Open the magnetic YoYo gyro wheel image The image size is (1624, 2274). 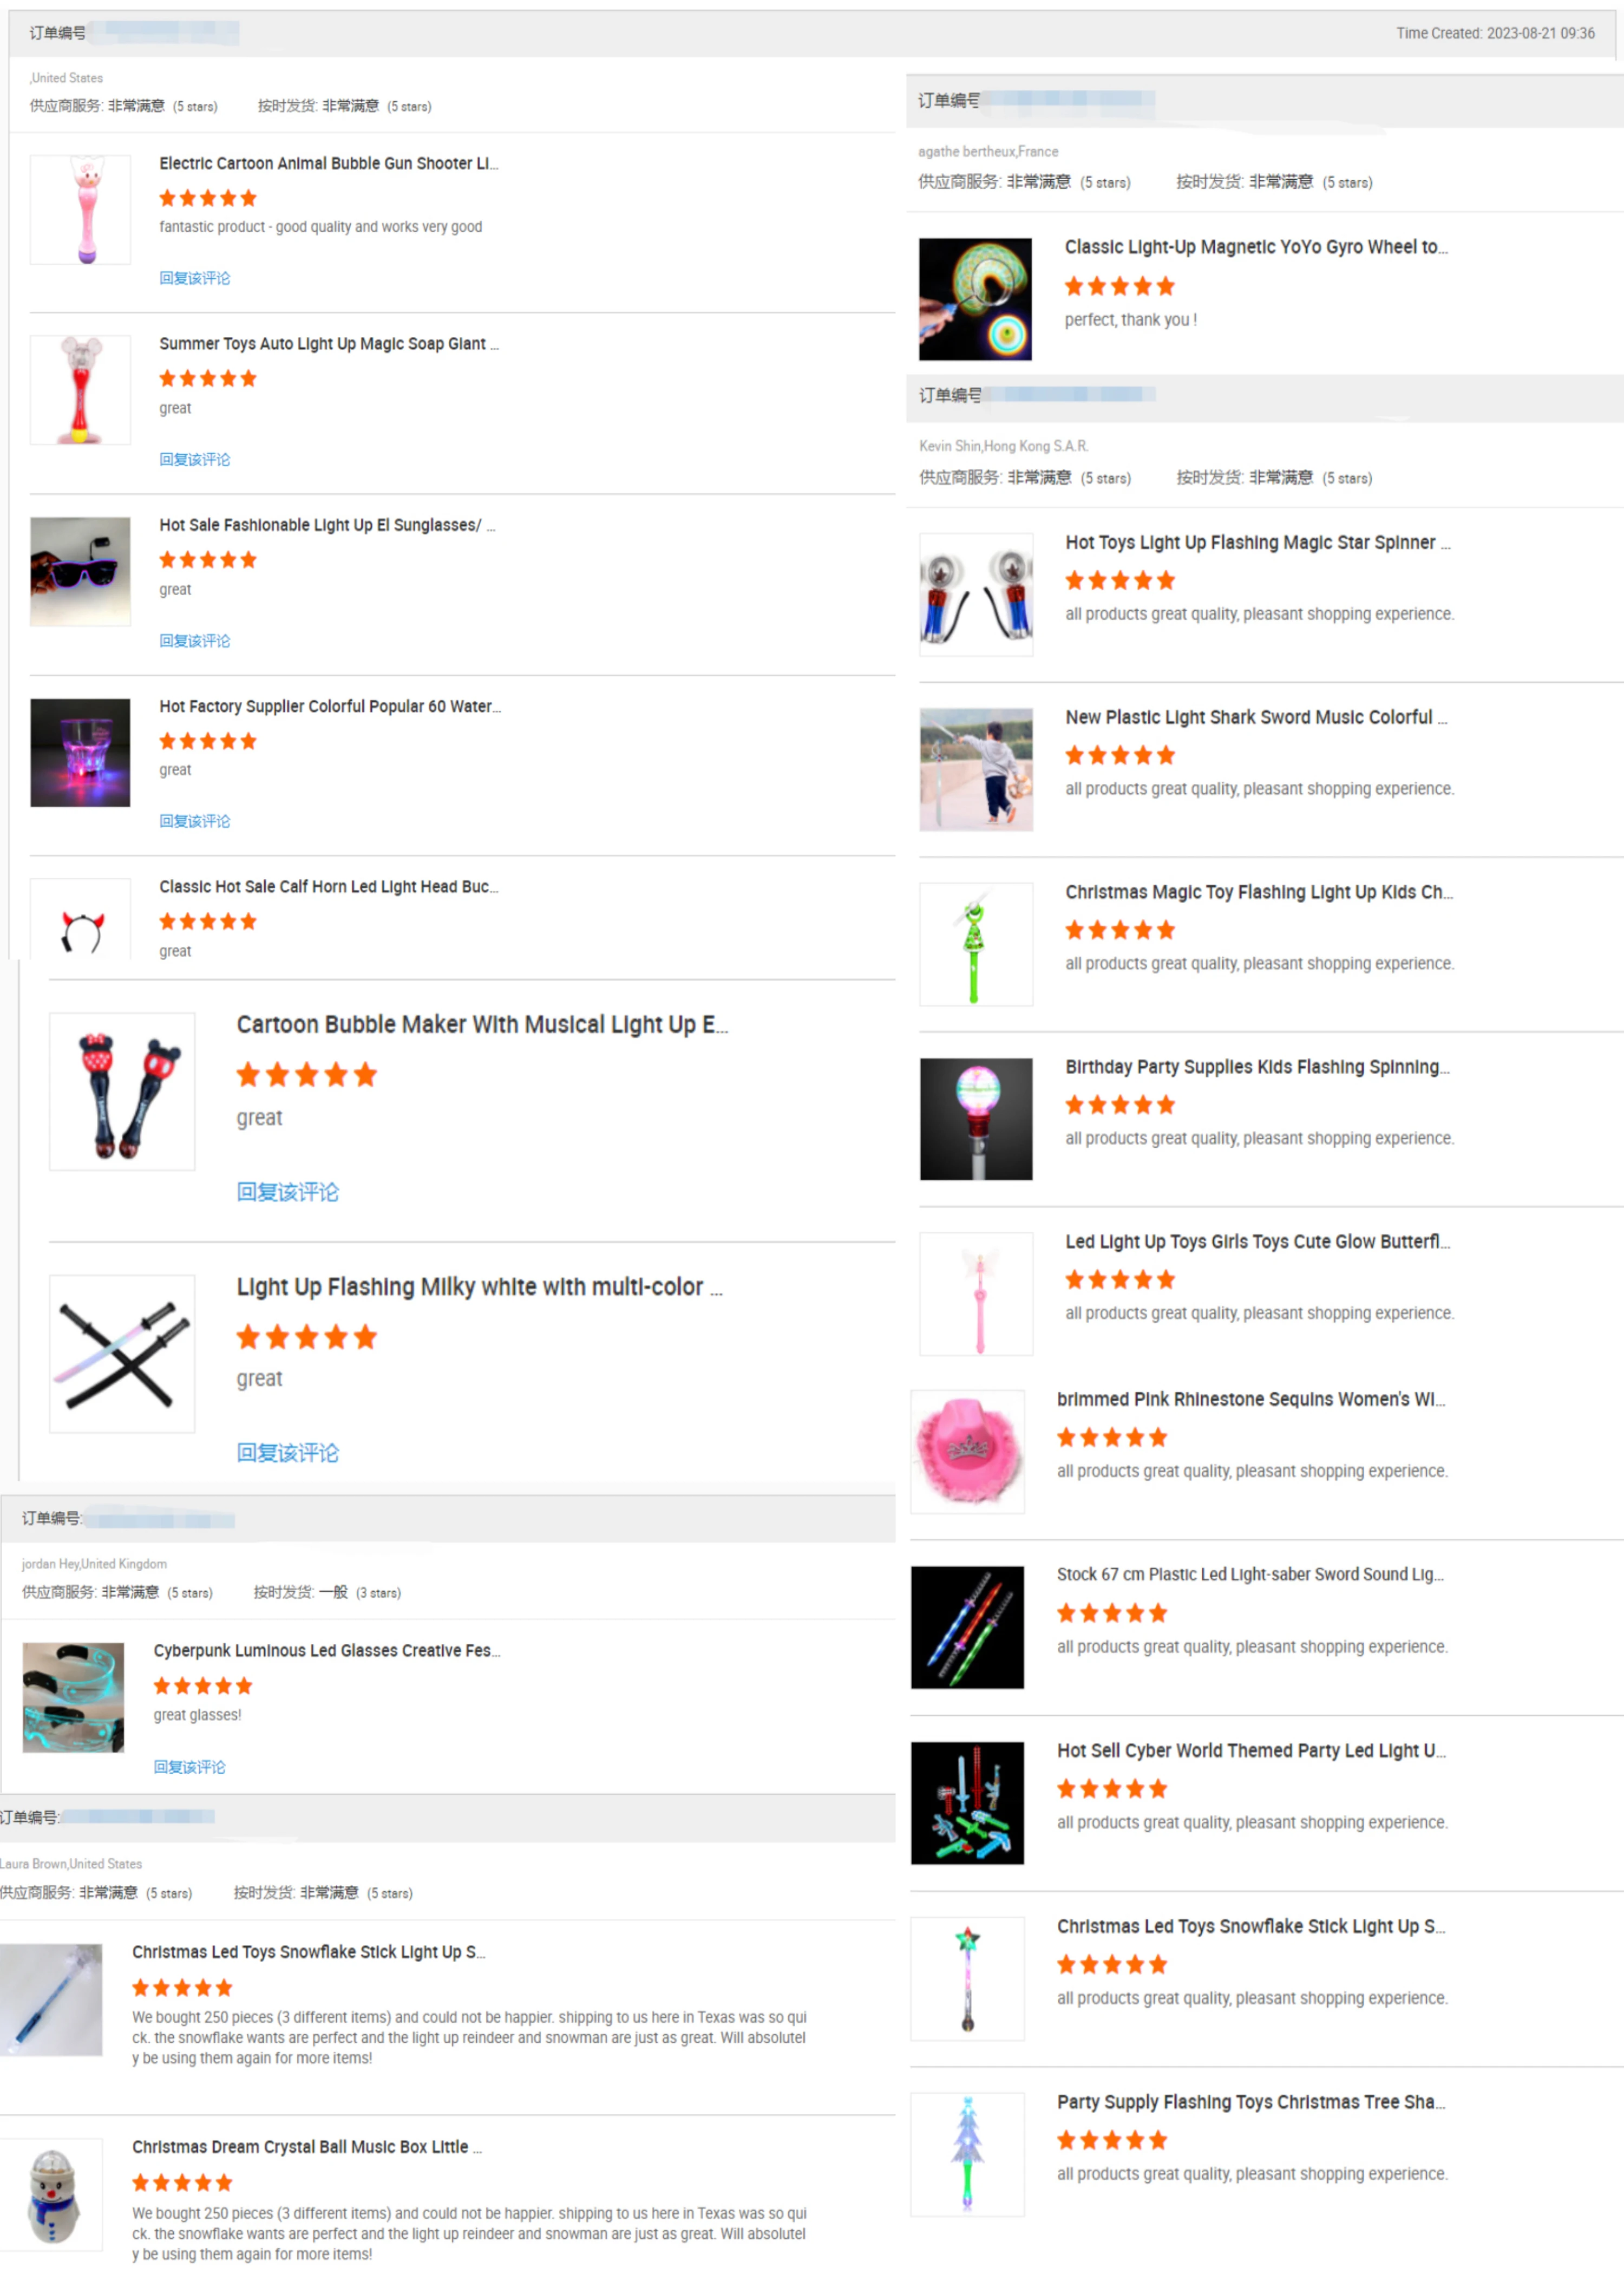(975, 299)
